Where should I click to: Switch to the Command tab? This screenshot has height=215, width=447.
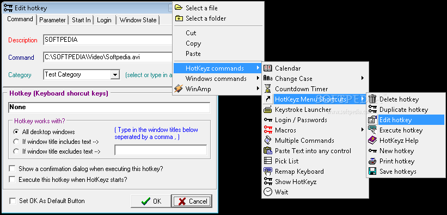point(20,19)
